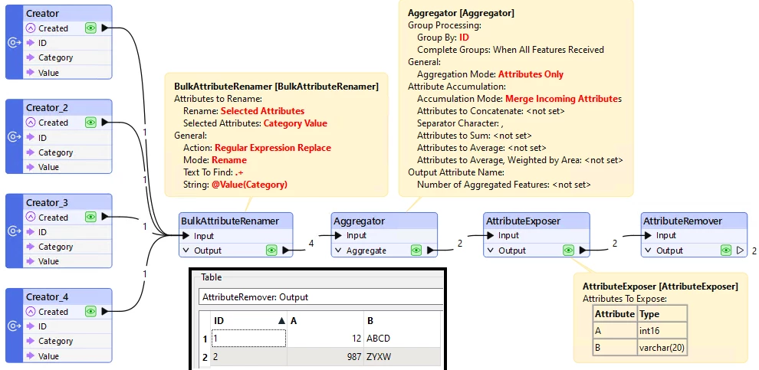Select the AttributeRemover transformer header
This screenshot has width=759, height=370.
click(x=694, y=221)
